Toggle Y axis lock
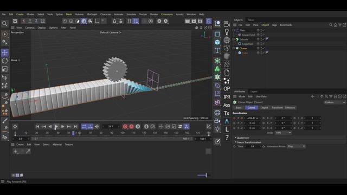347x195 pixels. (30, 21)
